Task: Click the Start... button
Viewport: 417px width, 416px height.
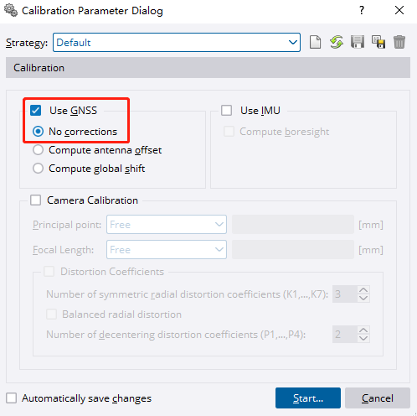Action: 308,398
